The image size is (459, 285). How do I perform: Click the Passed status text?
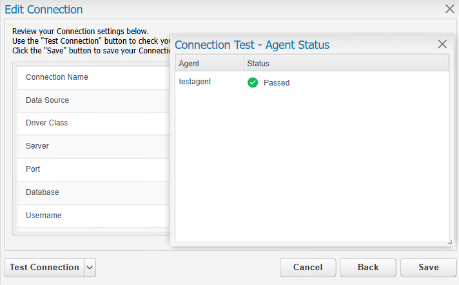(x=277, y=83)
